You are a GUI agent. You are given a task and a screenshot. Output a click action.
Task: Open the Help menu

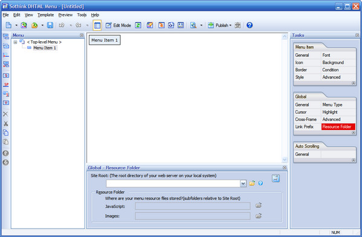(x=95, y=15)
